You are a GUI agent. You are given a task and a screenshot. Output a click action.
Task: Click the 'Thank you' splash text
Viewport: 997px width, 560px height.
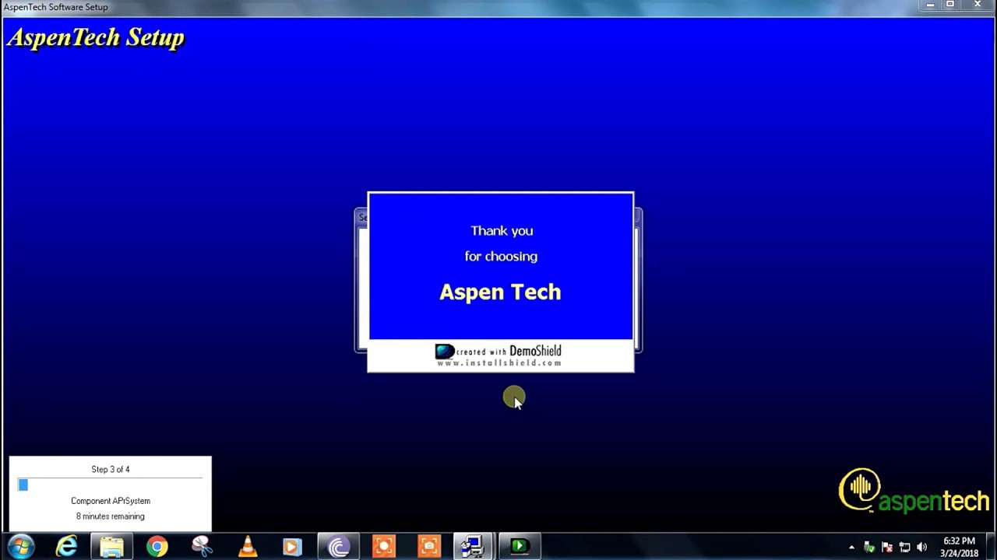pos(502,231)
